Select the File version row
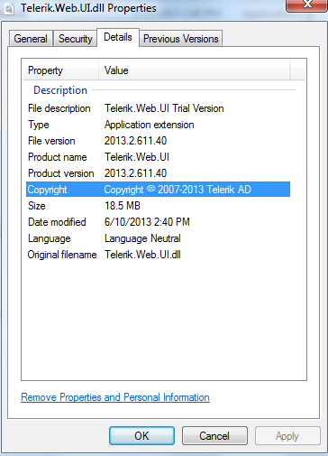This screenshot has width=328, height=456. pos(158,141)
